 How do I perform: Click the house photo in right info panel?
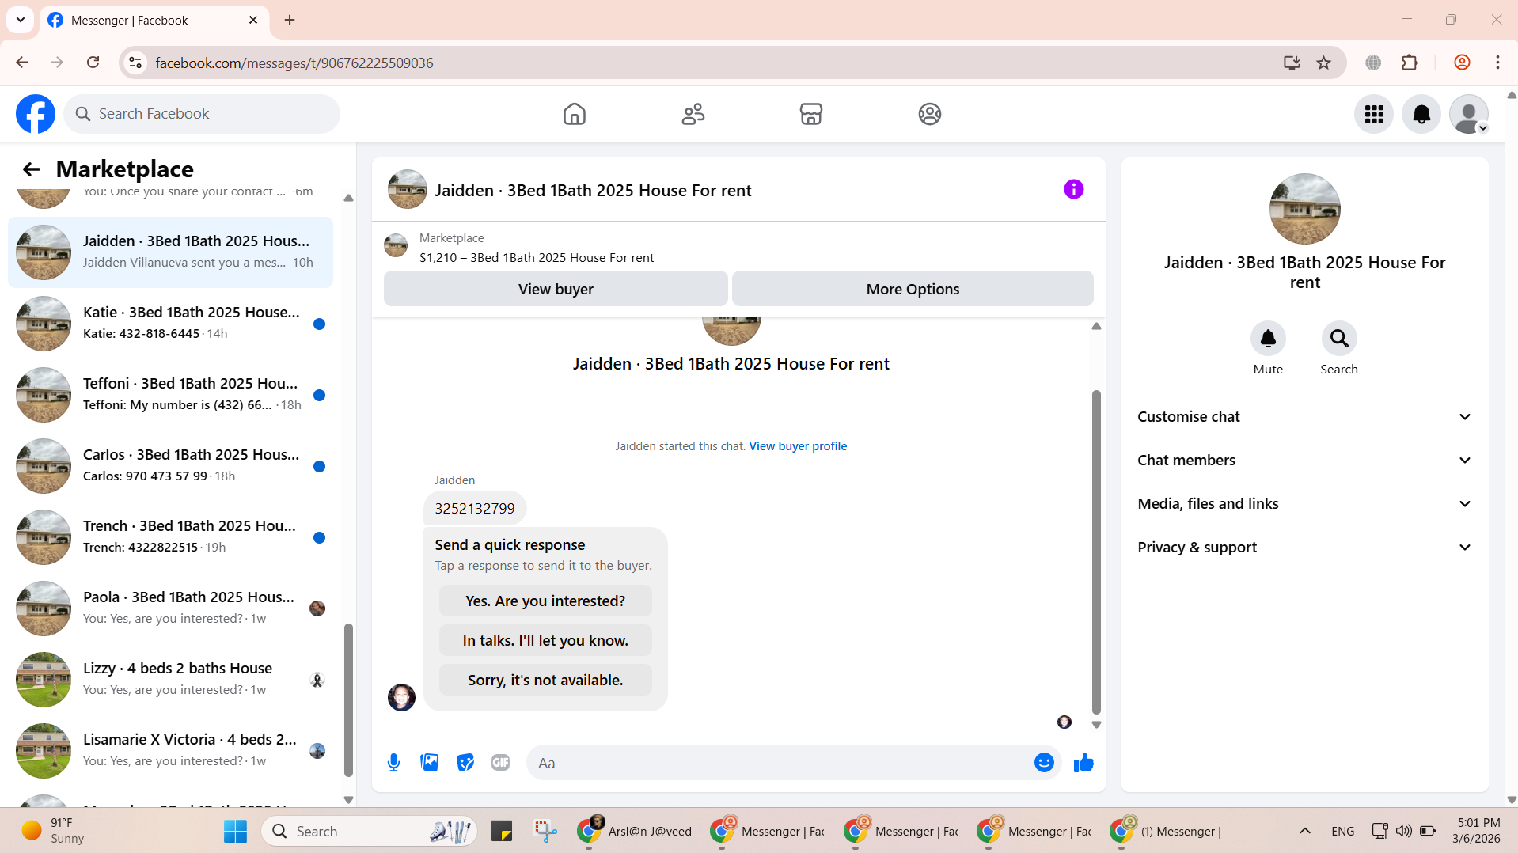tap(1304, 209)
